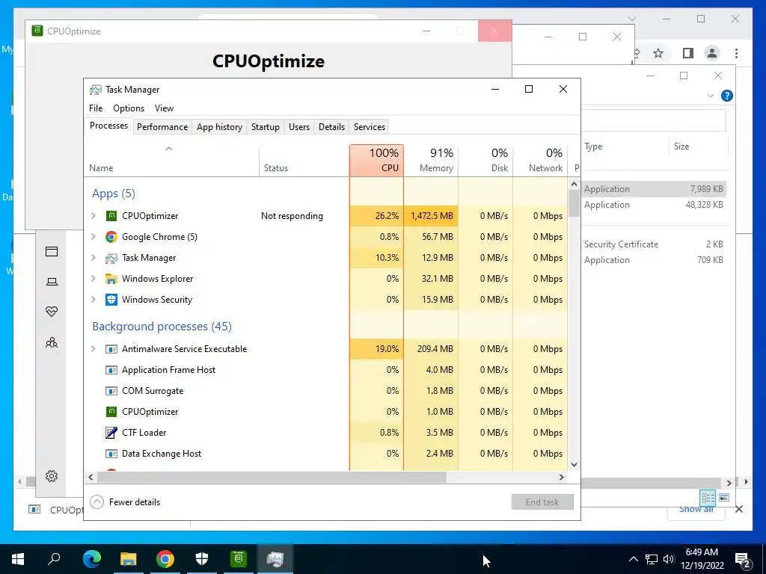
Task: Sort processes by Name column header
Action: pyautogui.click(x=171, y=161)
